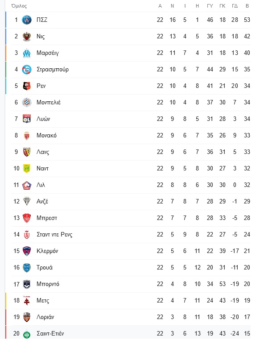The image size is (256, 340).
Task: Click the Νις team logo
Action: click(x=27, y=37)
